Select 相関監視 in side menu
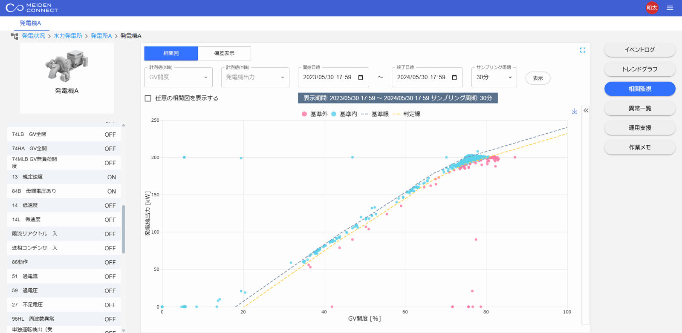 [640, 89]
